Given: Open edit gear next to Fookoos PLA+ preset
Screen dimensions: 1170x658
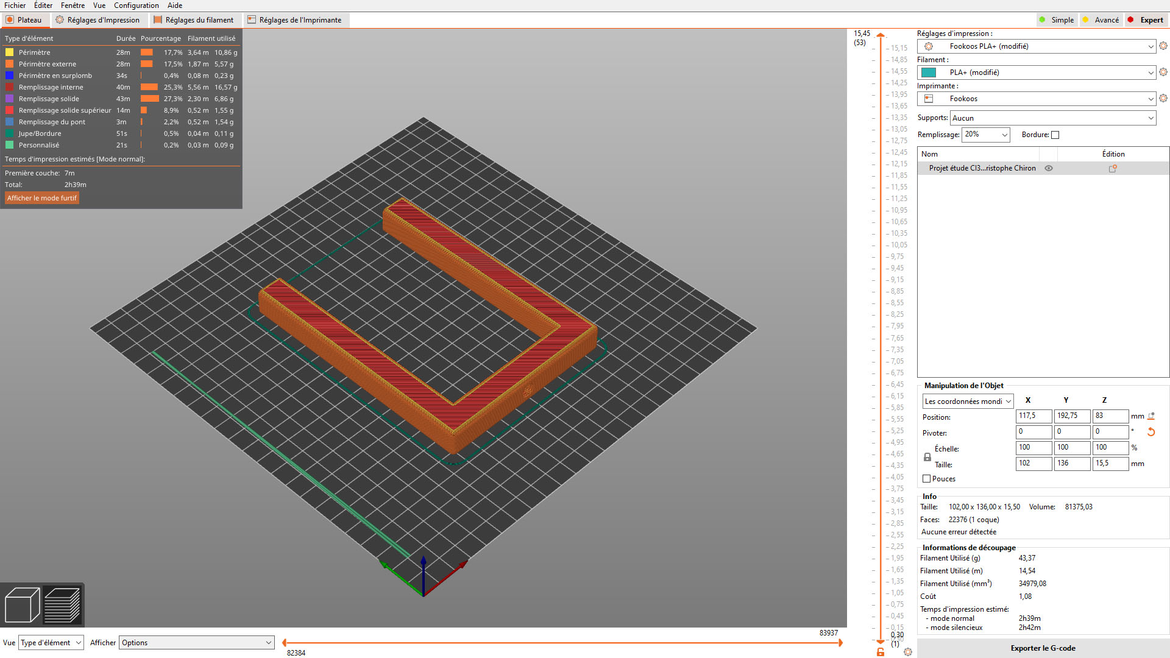Looking at the screenshot, I should 1163,46.
